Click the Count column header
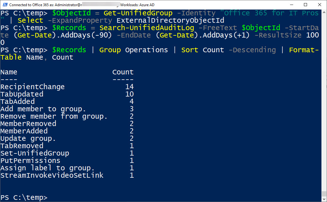Image resolution: width=327 pixels, height=202 pixels. tap(123, 72)
